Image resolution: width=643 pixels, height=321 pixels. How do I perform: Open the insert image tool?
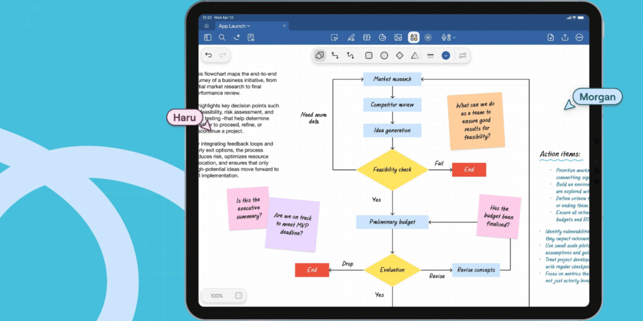pos(398,38)
